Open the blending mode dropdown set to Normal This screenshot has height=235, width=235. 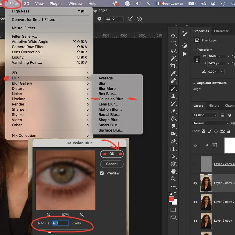(210, 123)
